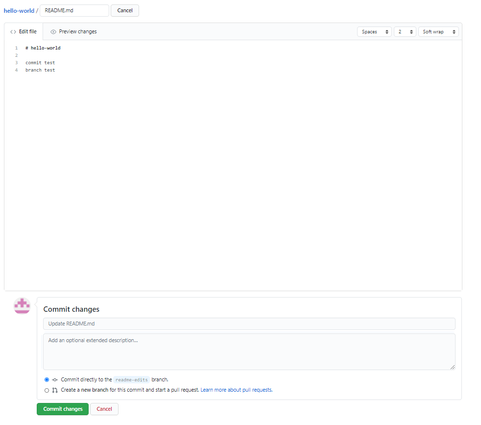This screenshot has height=425, width=481.
Task: Click the optional extended description box
Action: click(249, 351)
